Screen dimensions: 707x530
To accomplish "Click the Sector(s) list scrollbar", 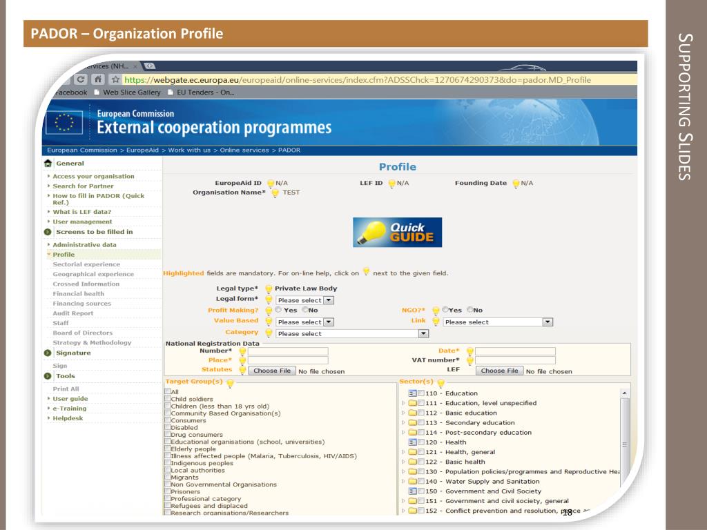I will click(x=624, y=444).
